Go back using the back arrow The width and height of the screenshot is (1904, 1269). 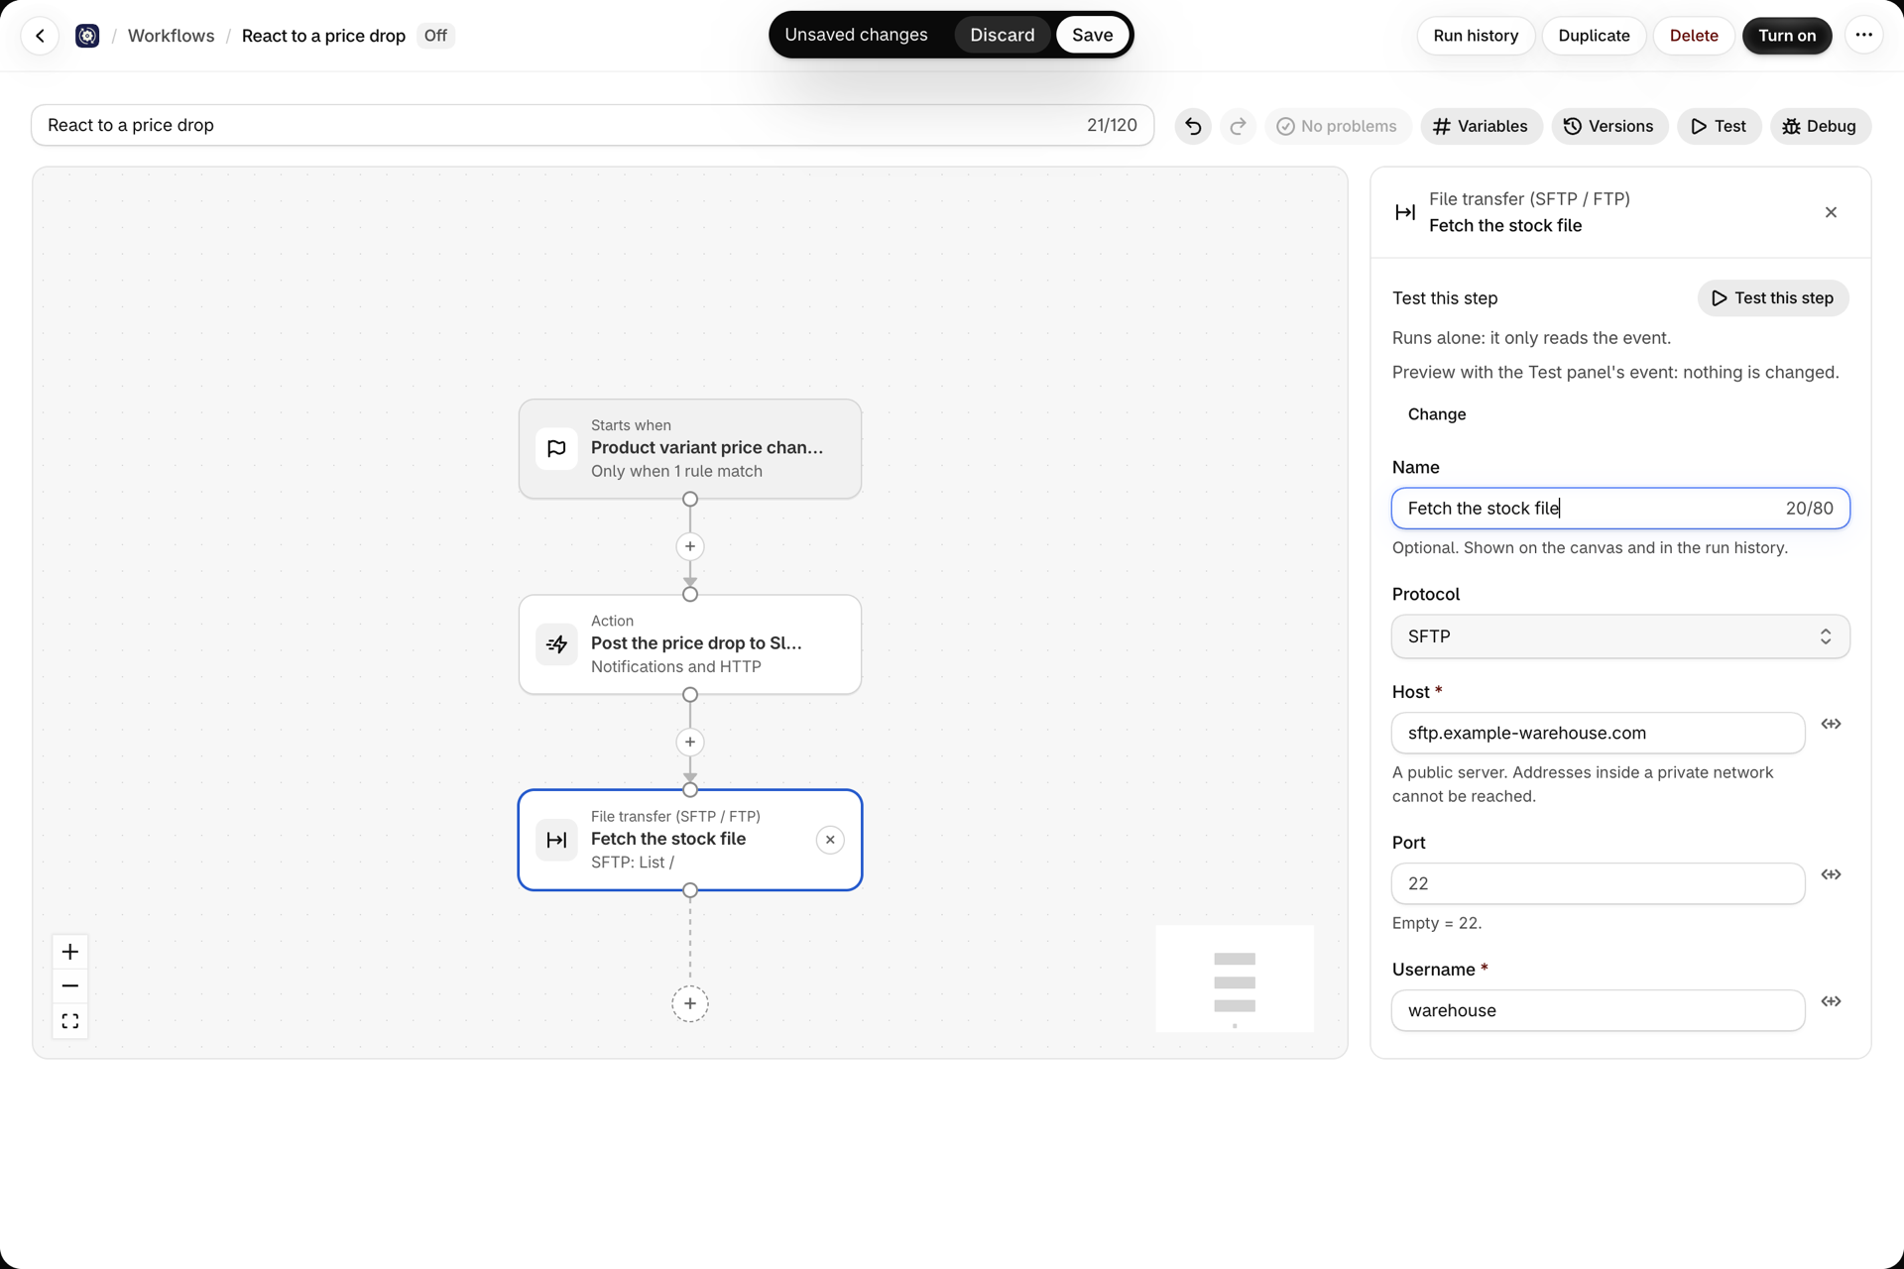[40, 36]
